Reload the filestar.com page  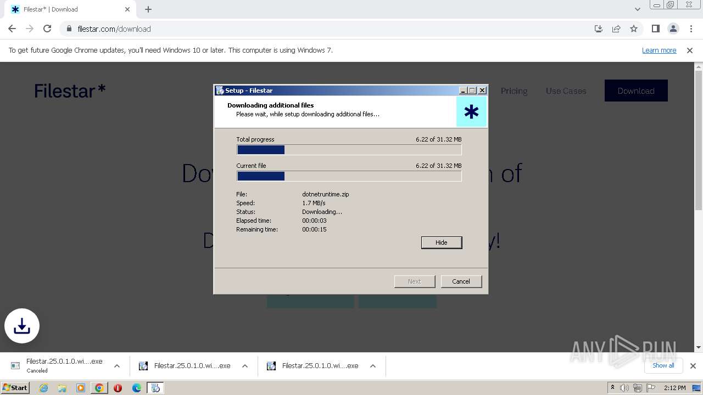click(x=47, y=29)
